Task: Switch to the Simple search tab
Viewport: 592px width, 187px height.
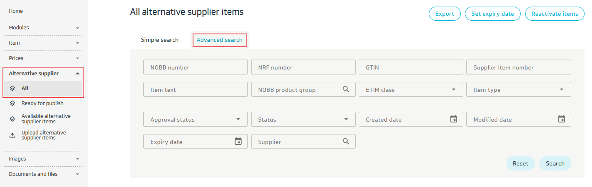Action: tap(159, 40)
